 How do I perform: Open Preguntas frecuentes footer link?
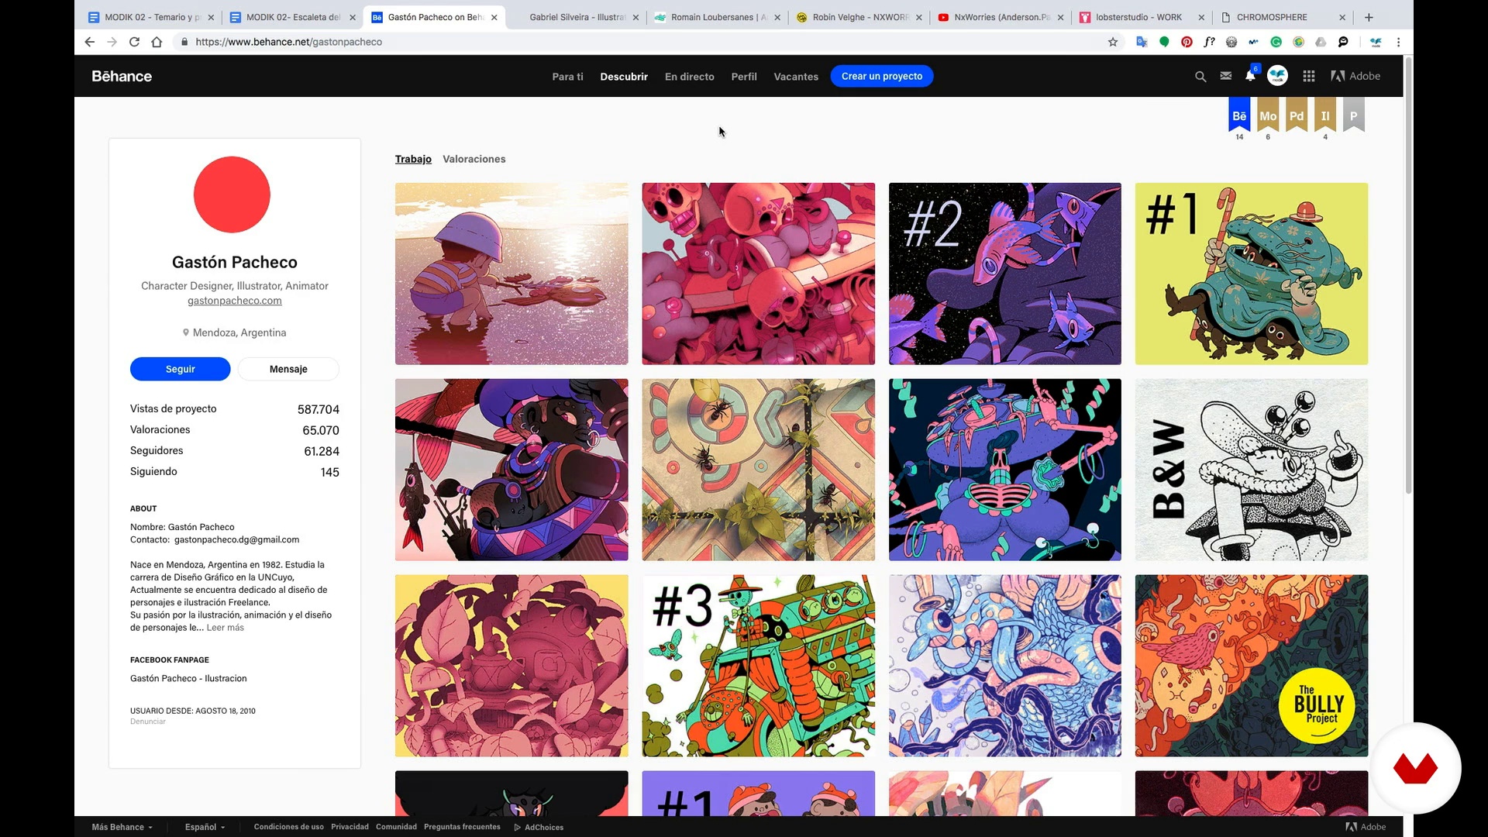462,827
